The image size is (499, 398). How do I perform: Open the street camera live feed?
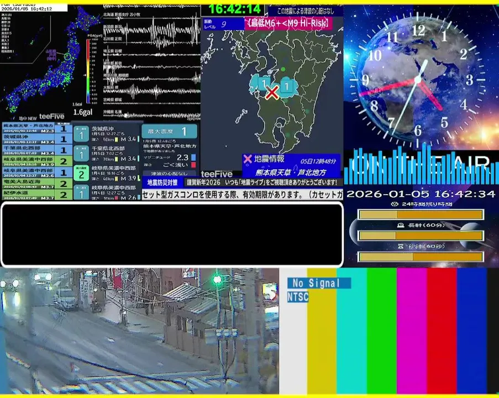[139, 331]
